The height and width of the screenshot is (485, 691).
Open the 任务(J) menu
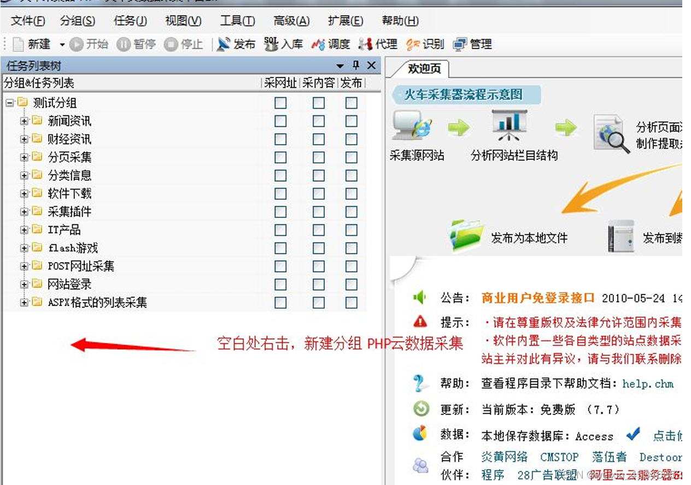130,21
